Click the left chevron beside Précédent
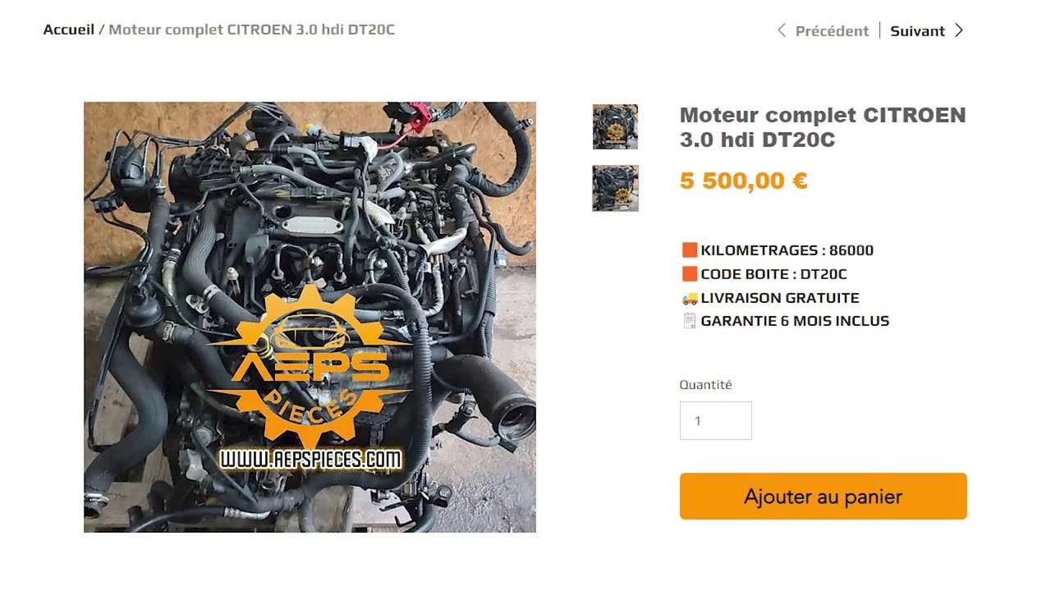The image size is (1051, 591). coord(781,30)
